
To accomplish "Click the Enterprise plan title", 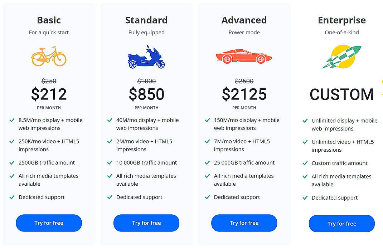I will (341, 20).
